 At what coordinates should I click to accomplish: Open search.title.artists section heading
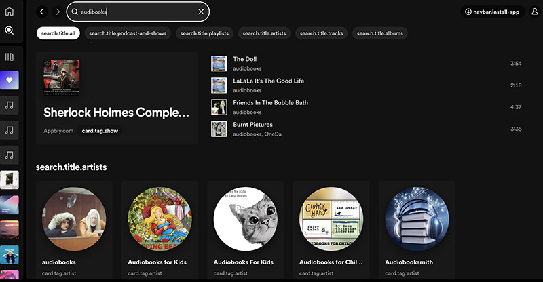click(x=71, y=167)
